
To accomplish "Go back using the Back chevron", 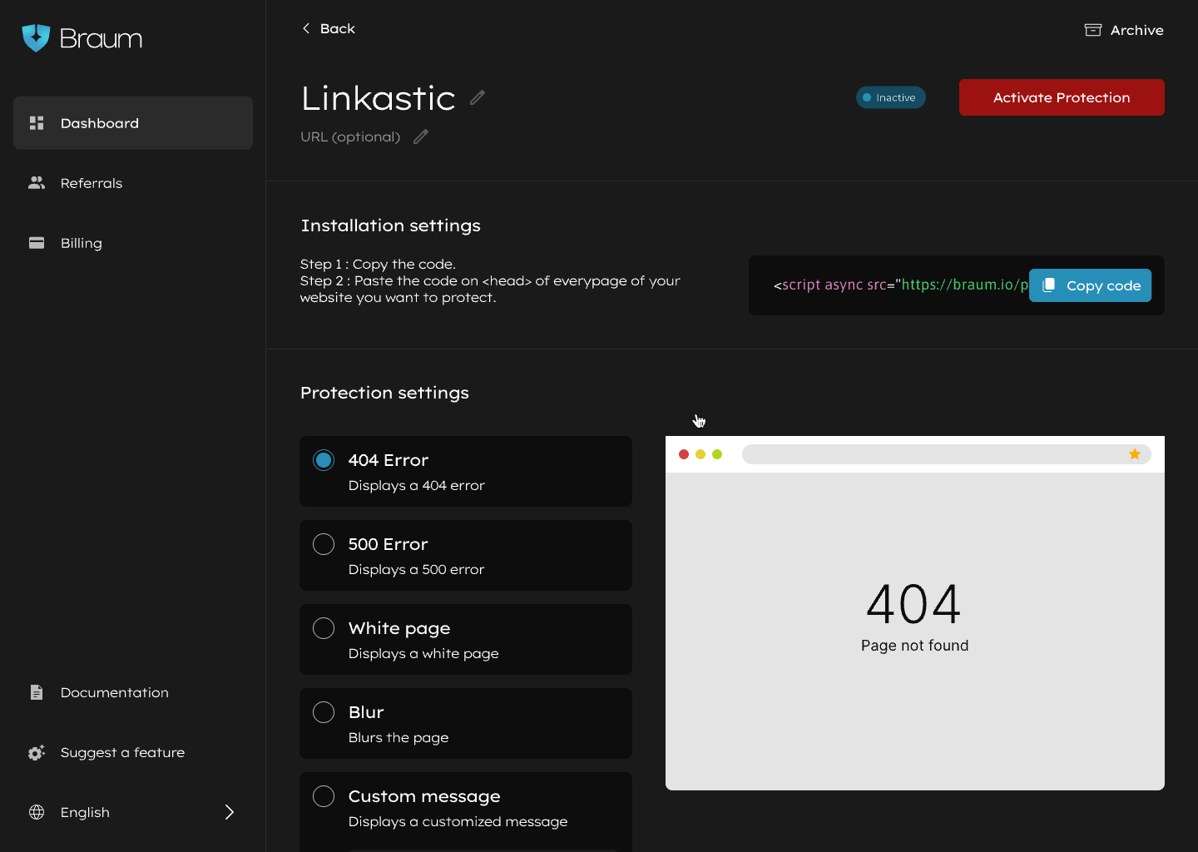I will (306, 28).
